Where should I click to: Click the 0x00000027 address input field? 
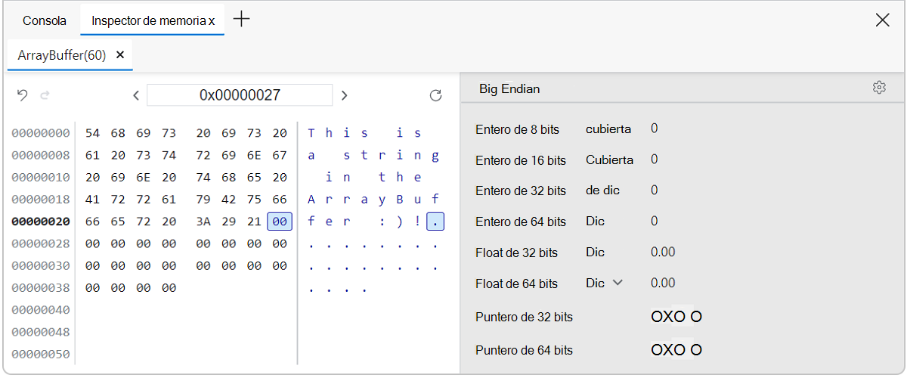click(x=240, y=95)
